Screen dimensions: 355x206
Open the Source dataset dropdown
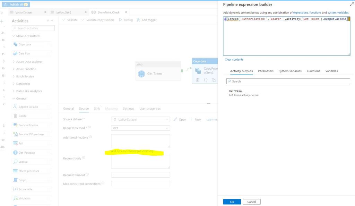(x=140, y=119)
